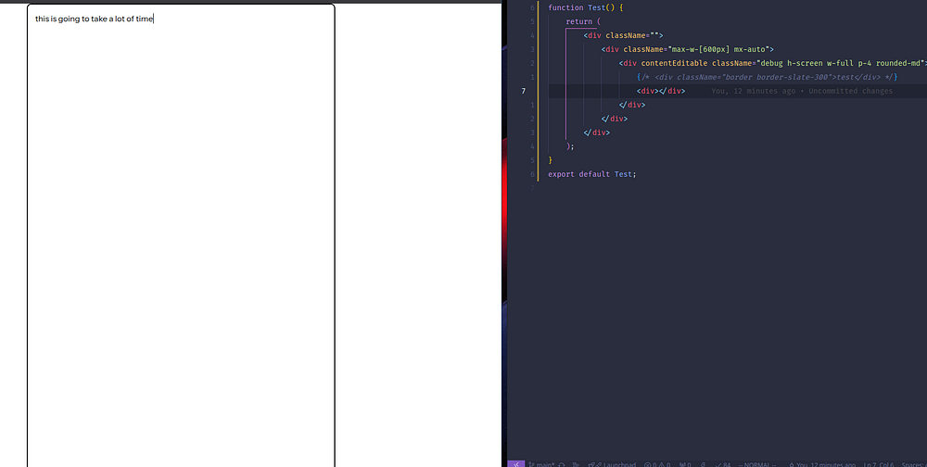Click the contentEditable attribute in the code
Viewport: 927px width, 467px height.
click(x=674, y=63)
